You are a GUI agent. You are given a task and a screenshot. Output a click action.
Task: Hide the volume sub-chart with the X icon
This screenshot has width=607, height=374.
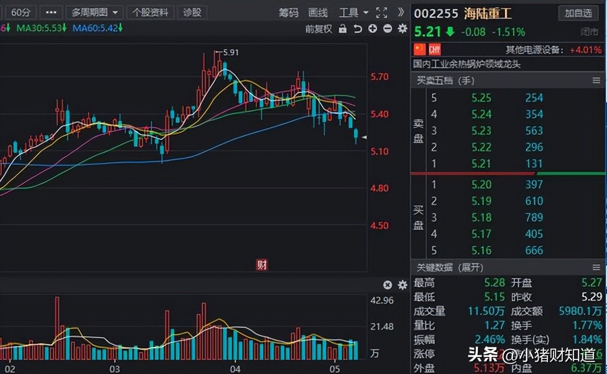point(387,285)
